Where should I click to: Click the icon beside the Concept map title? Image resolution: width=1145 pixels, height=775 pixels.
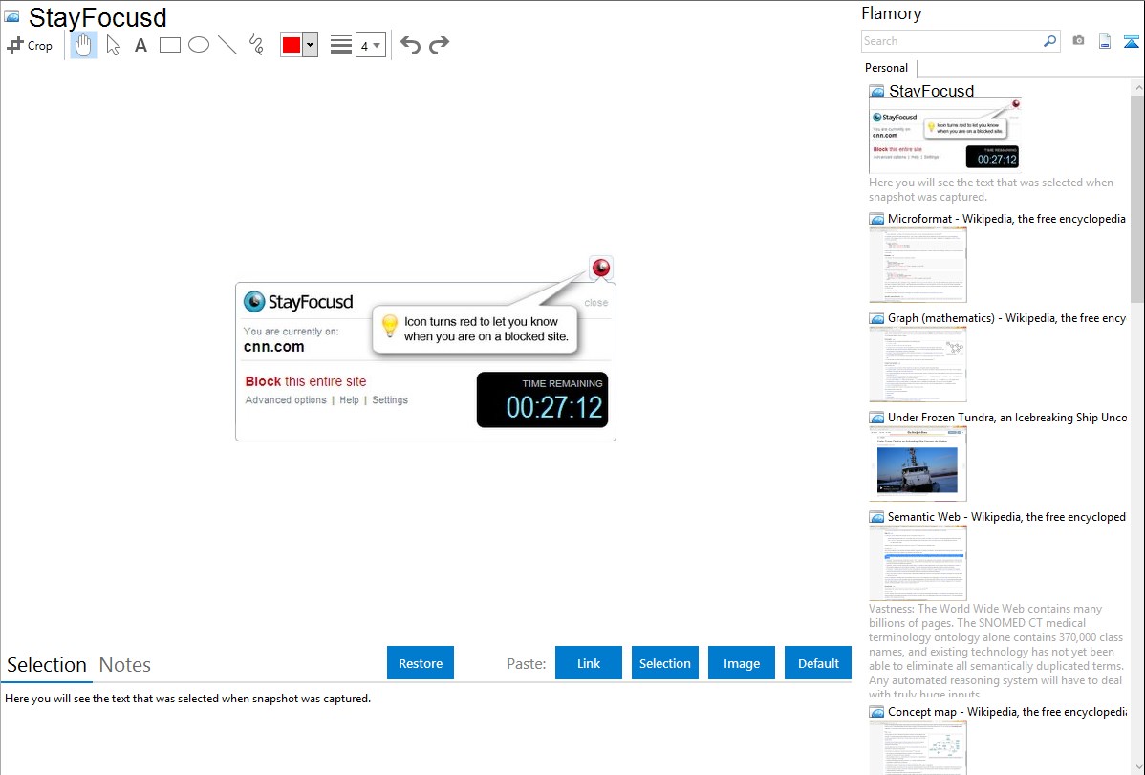pos(877,712)
